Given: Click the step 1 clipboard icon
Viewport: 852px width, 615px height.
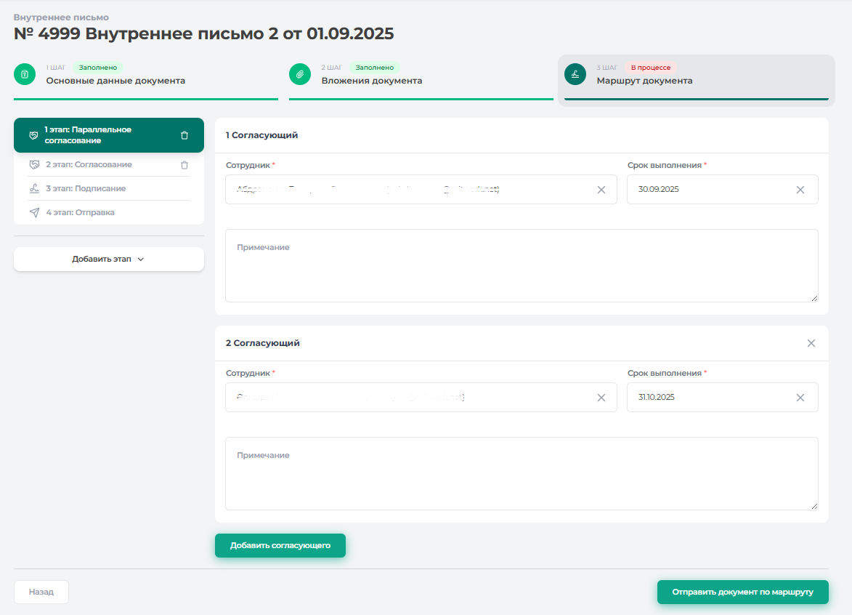Looking at the screenshot, I should 25,74.
